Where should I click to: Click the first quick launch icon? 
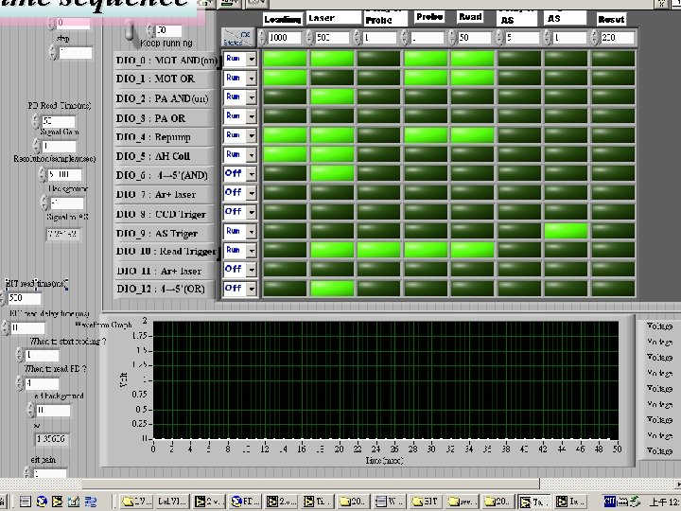26,502
